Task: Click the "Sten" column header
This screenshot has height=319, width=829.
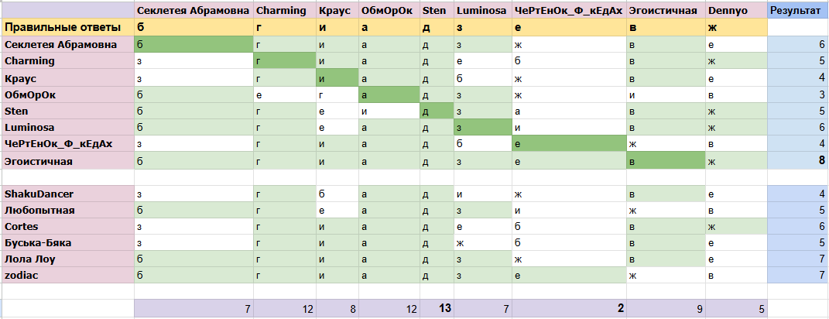Action: pyautogui.click(x=433, y=11)
